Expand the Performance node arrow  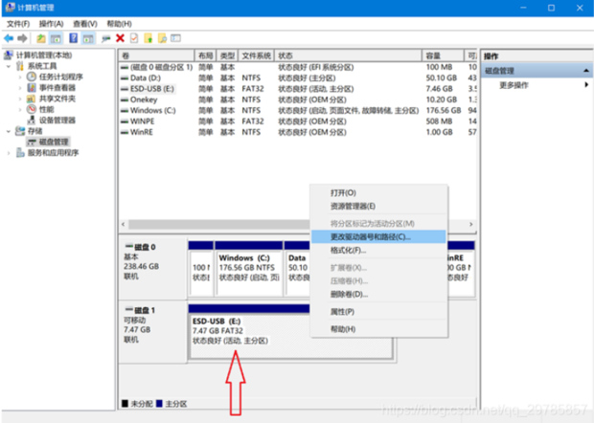(20, 110)
